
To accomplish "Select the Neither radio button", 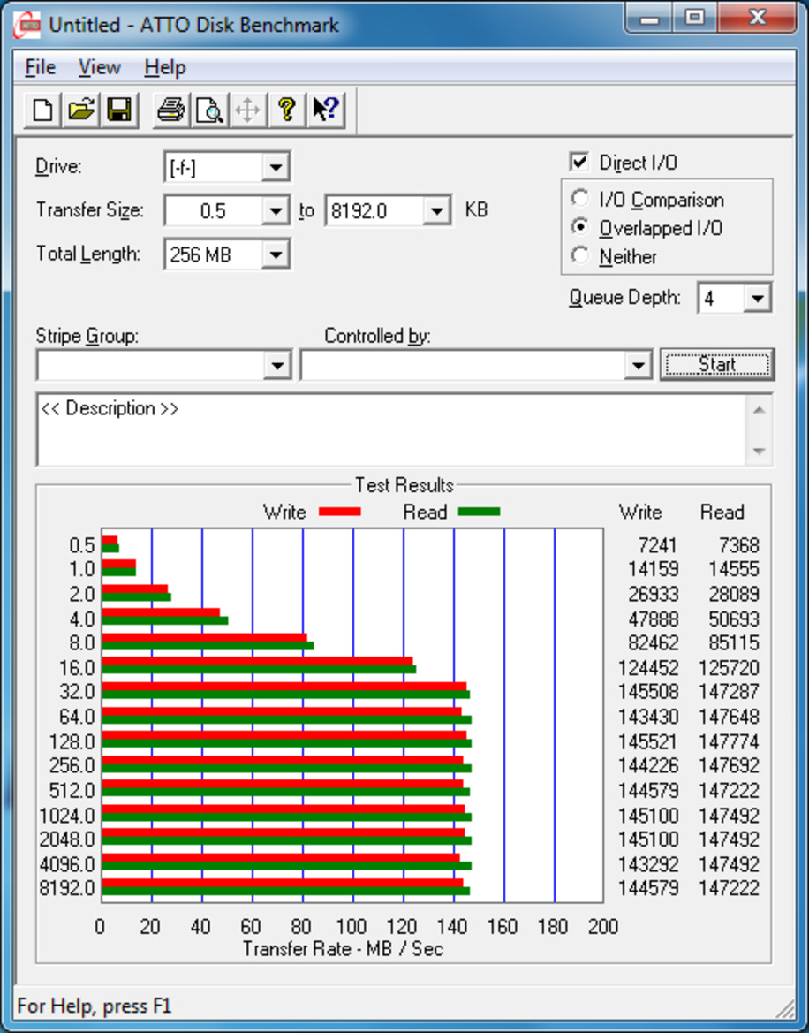I will click(x=580, y=255).
